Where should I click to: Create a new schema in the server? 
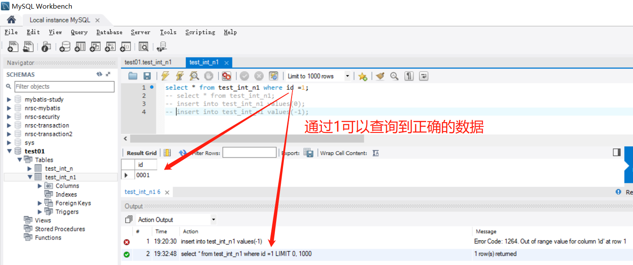tap(65, 47)
